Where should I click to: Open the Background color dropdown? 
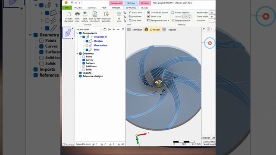pyautogui.click(x=158, y=20)
